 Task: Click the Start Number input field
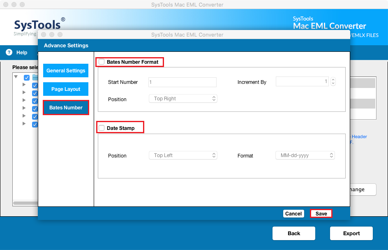click(x=182, y=82)
